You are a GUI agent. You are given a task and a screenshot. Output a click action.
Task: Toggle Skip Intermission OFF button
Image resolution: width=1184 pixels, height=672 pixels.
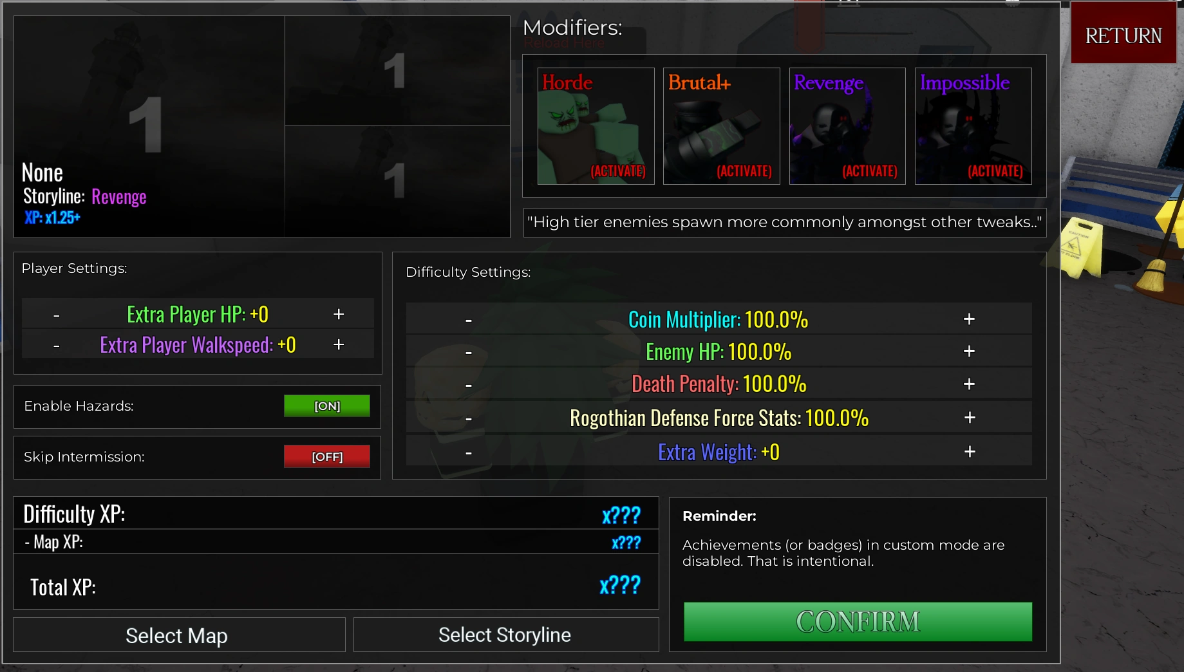point(327,456)
